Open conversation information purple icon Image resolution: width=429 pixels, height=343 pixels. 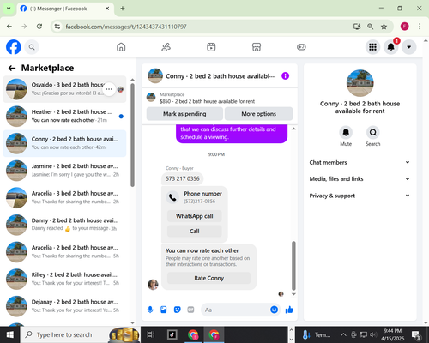[x=285, y=75]
